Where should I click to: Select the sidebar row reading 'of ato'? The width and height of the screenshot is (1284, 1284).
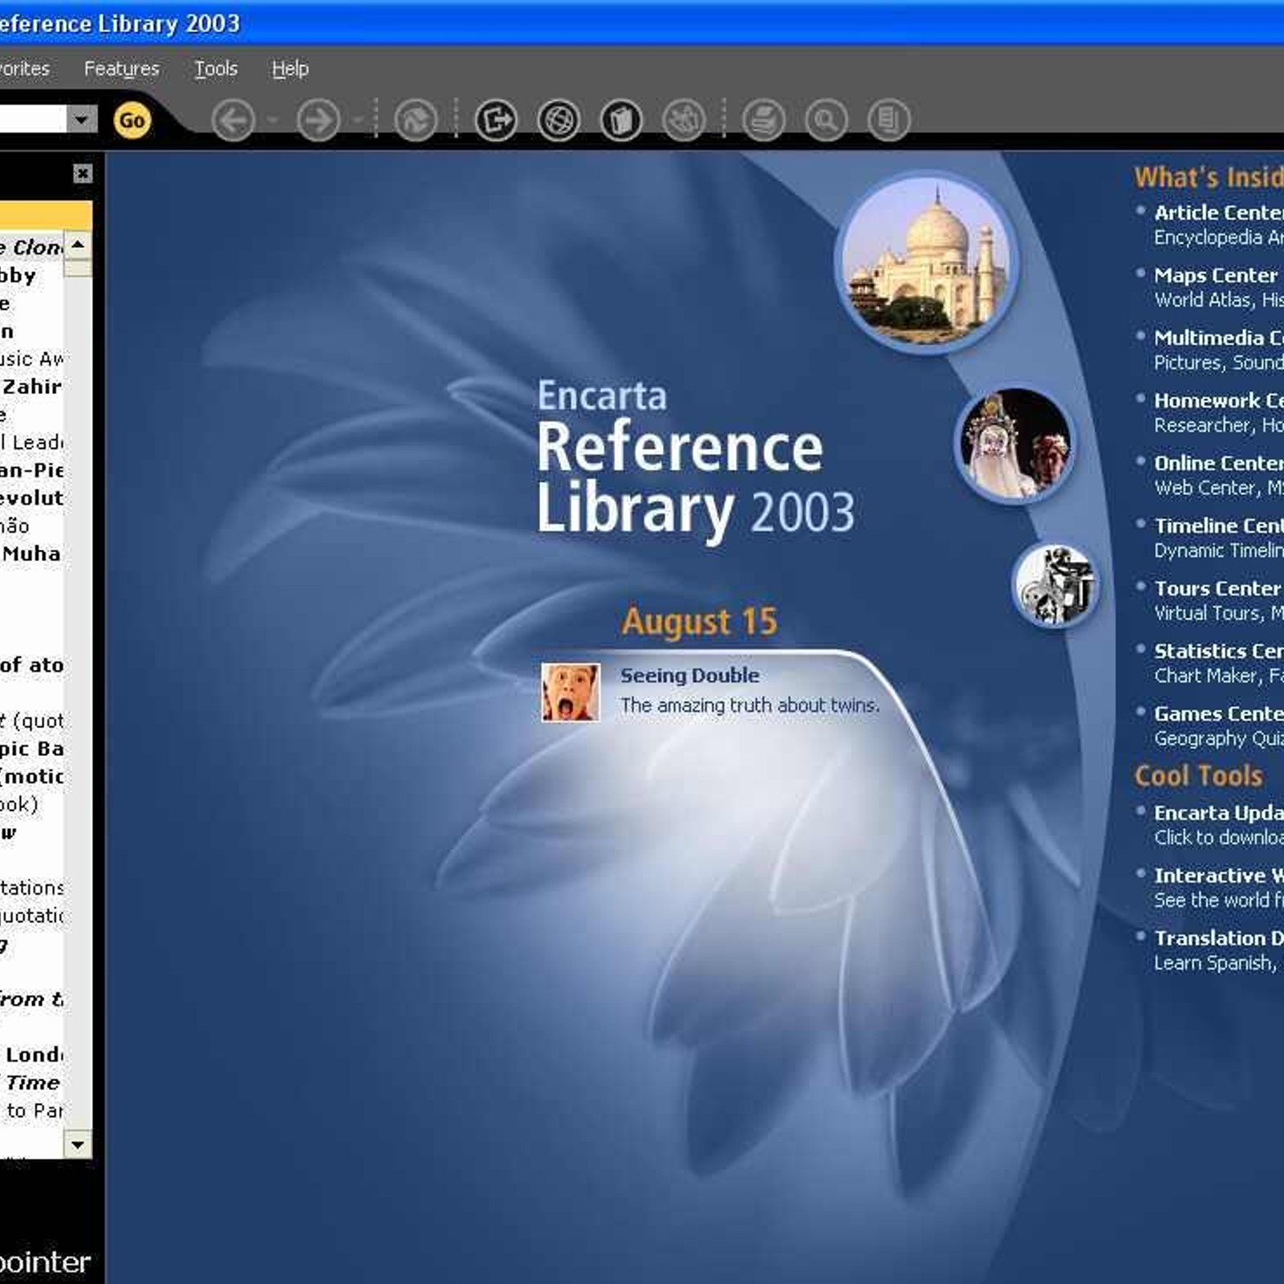pos(31,665)
